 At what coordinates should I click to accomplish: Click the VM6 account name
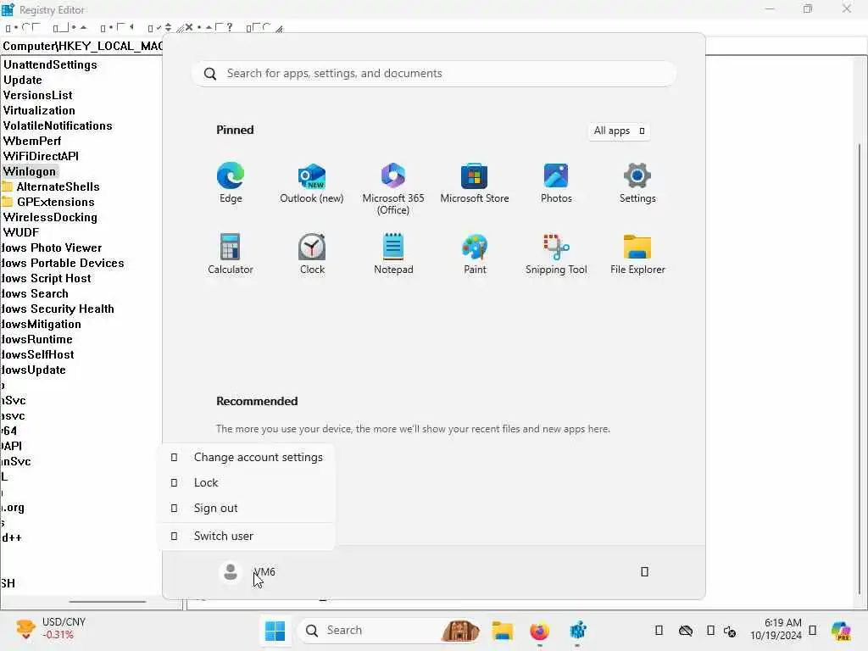[x=264, y=572]
